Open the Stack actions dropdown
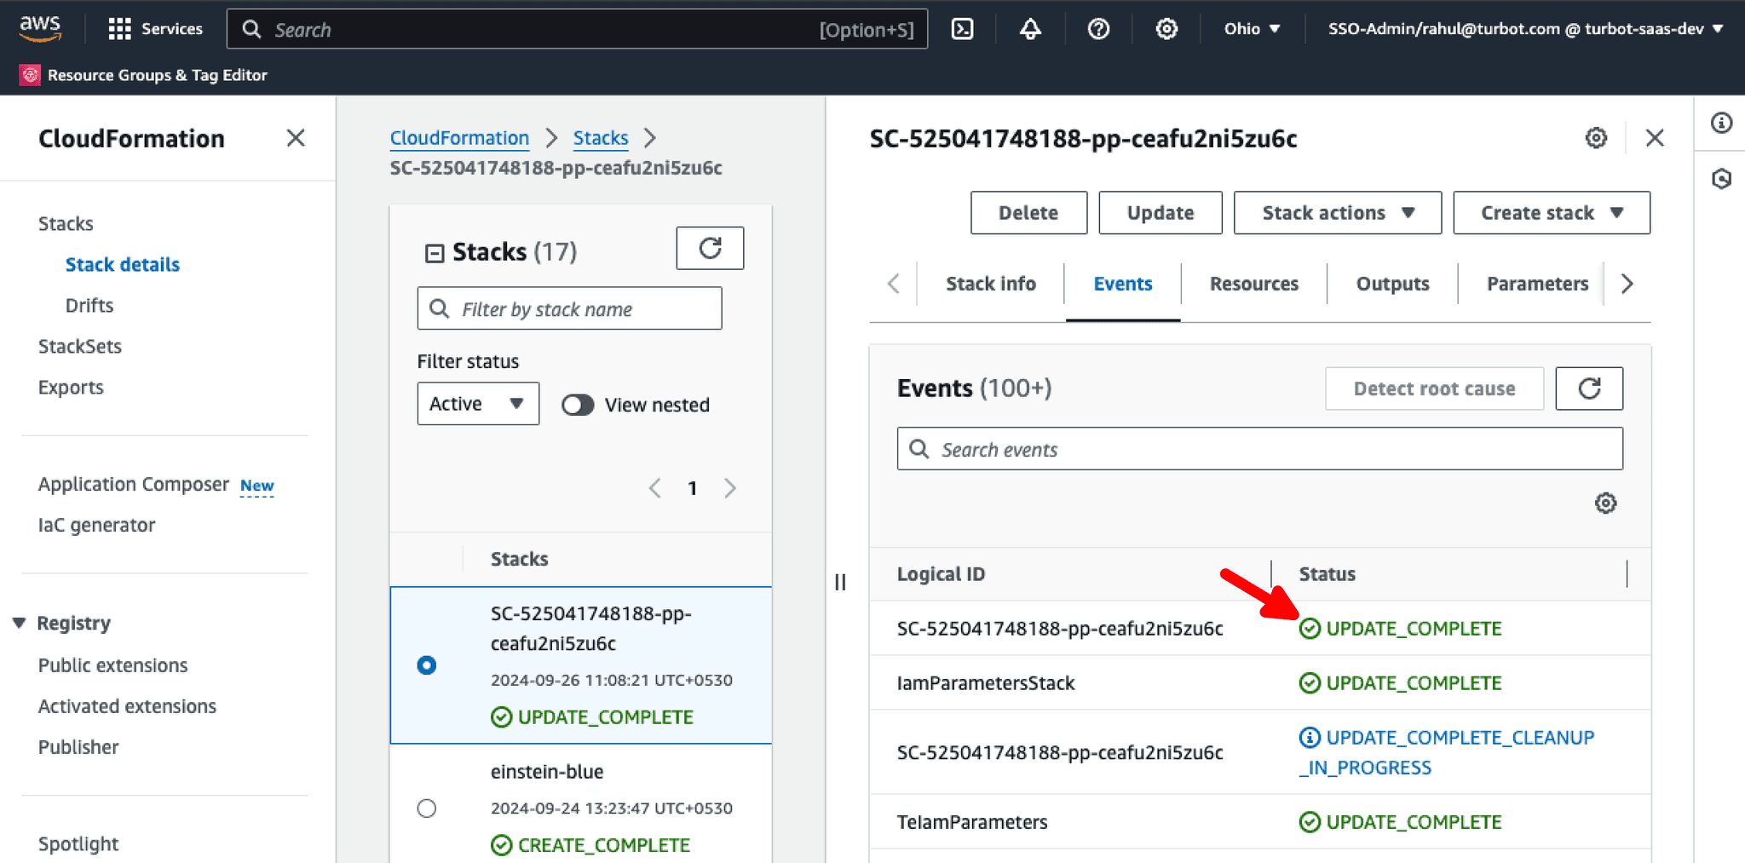1745x863 pixels. pyautogui.click(x=1336, y=212)
